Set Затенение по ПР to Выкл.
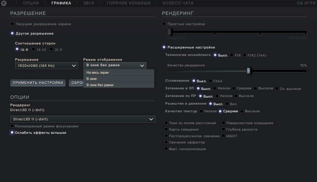317x182 pixels. pyautogui.click(x=200, y=96)
